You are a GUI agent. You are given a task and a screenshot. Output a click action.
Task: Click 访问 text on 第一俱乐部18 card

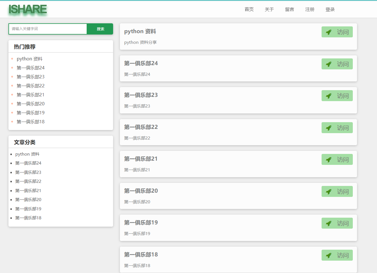[x=343, y=256]
